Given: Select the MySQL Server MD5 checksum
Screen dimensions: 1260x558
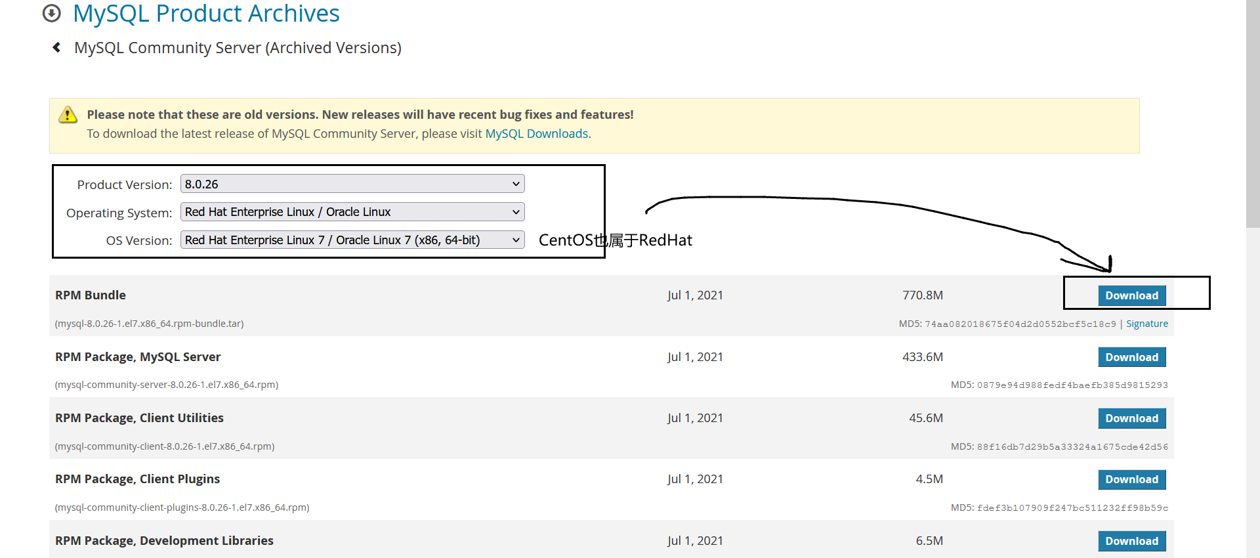Looking at the screenshot, I should [x=1072, y=385].
